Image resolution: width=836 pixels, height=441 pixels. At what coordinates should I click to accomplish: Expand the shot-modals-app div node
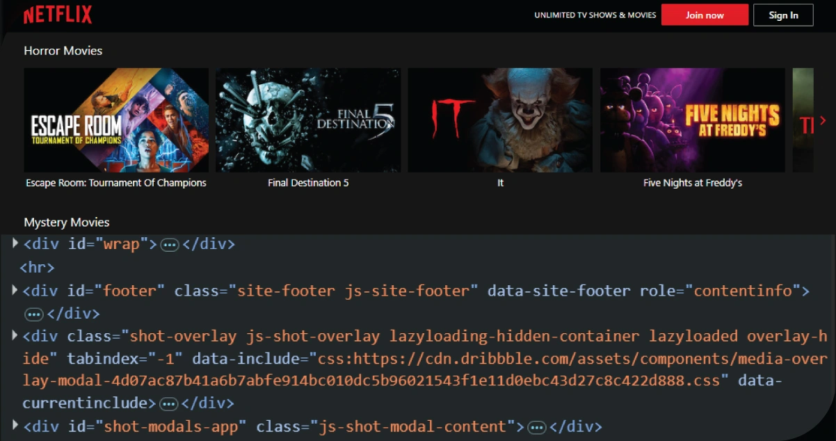tap(15, 424)
